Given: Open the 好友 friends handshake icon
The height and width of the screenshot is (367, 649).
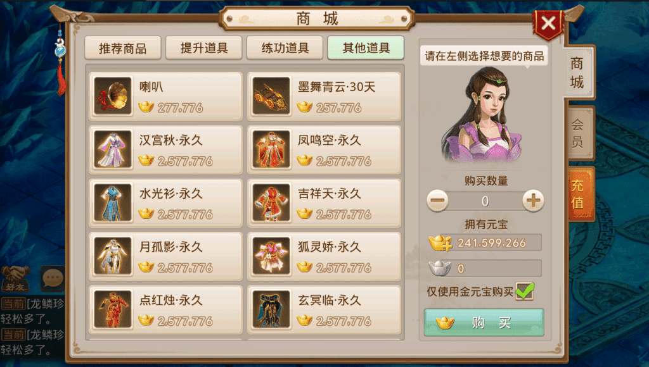Looking at the screenshot, I should coord(15,278).
